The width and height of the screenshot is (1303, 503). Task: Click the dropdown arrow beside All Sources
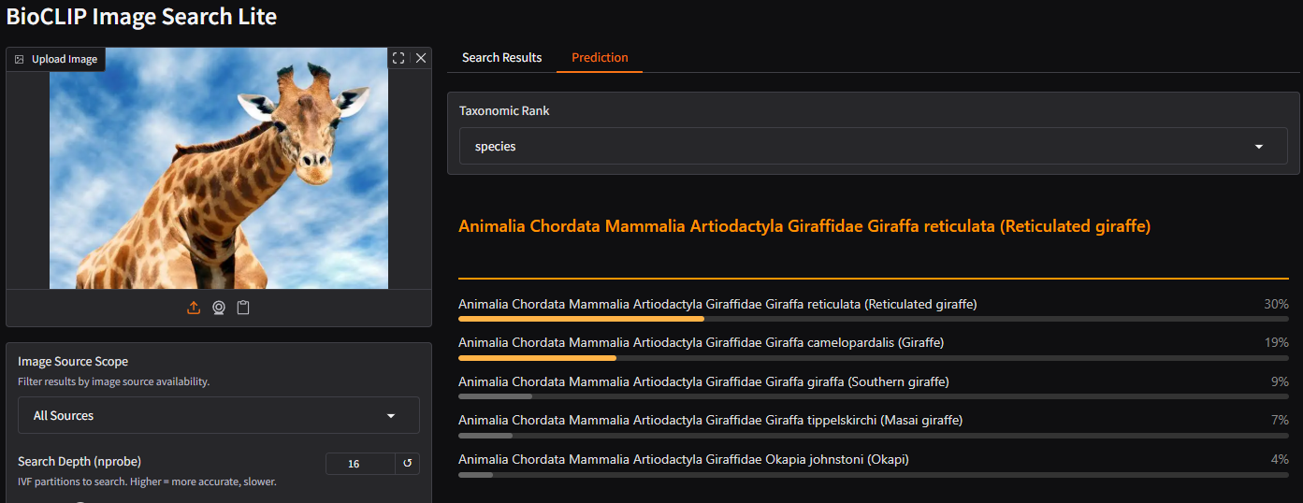[391, 416]
